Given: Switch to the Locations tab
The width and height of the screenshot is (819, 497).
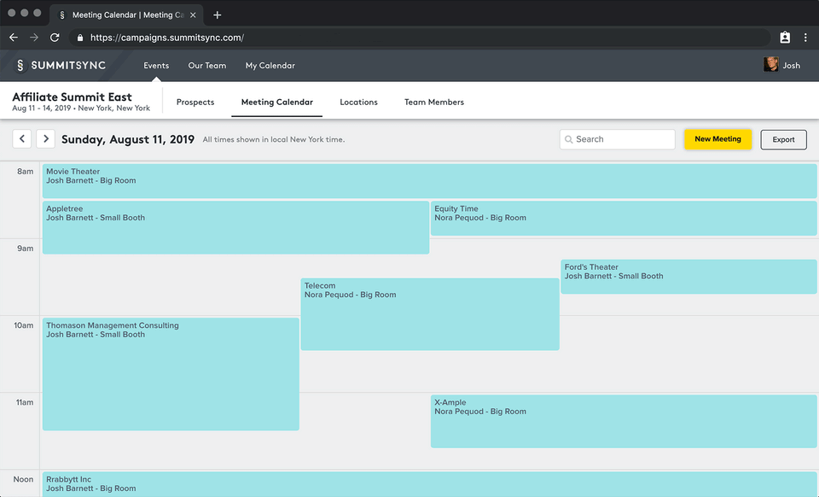Looking at the screenshot, I should point(358,102).
